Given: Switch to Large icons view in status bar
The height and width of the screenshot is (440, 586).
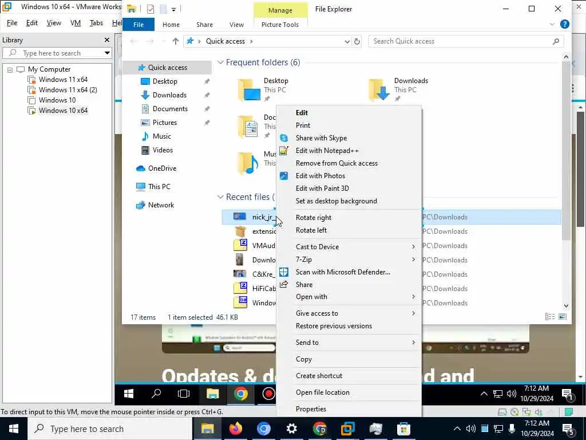Looking at the screenshot, I should pyautogui.click(x=563, y=317).
